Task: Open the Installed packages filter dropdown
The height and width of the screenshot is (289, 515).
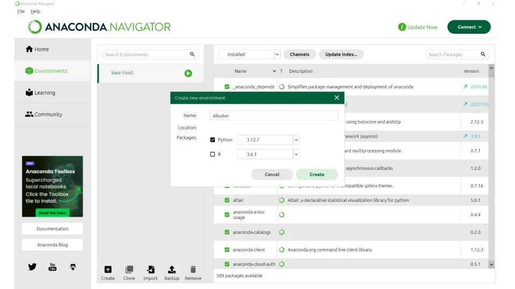Action: point(277,54)
